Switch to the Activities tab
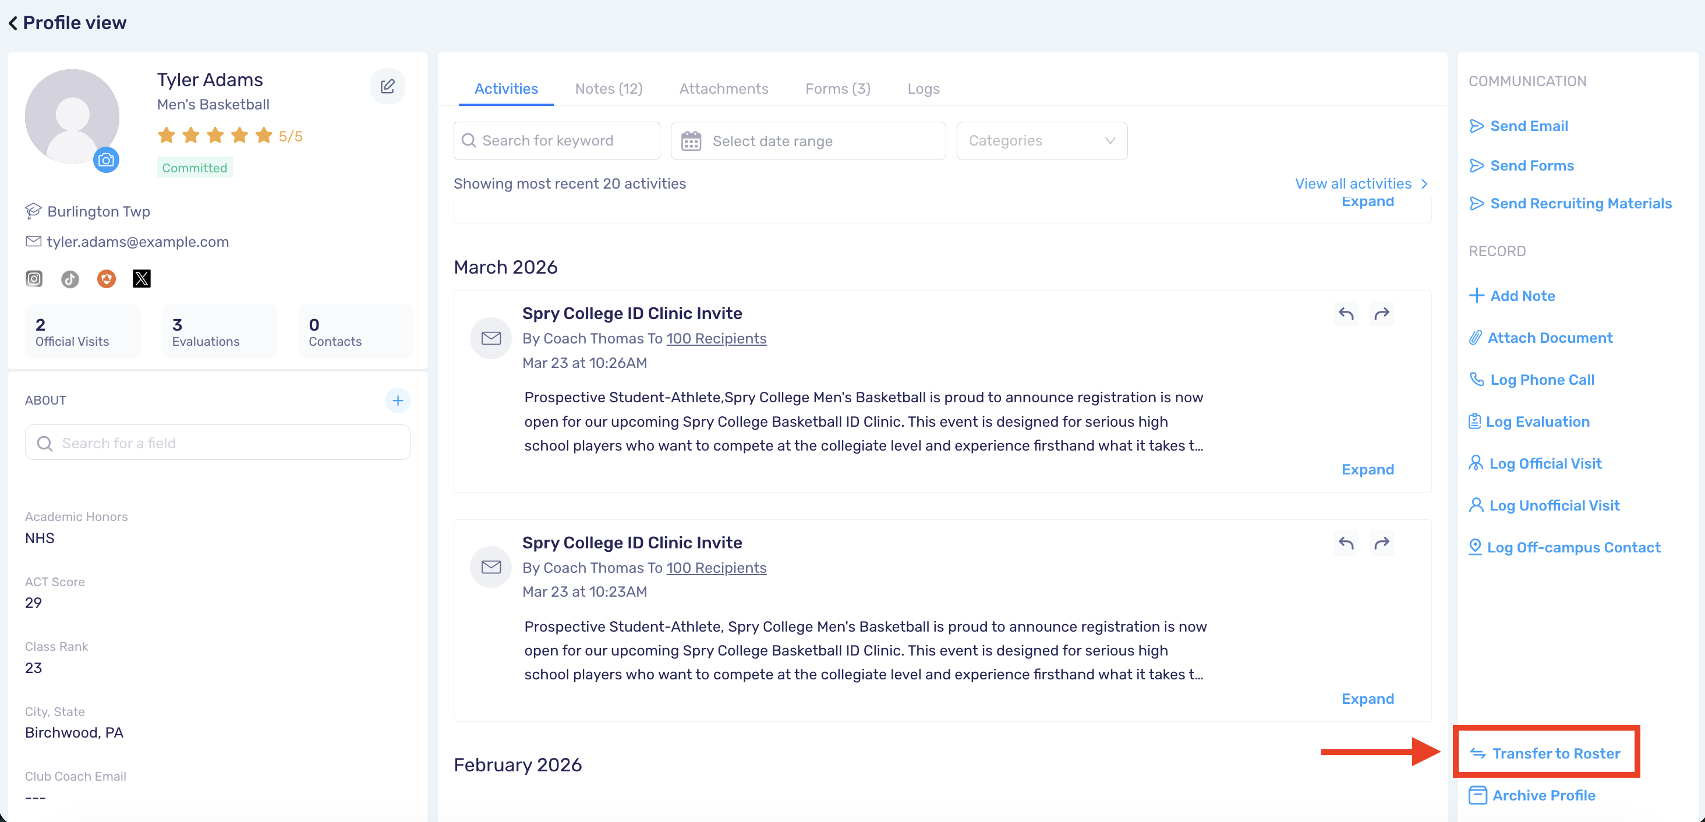The width and height of the screenshot is (1705, 822). pyautogui.click(x=505, y=88)
